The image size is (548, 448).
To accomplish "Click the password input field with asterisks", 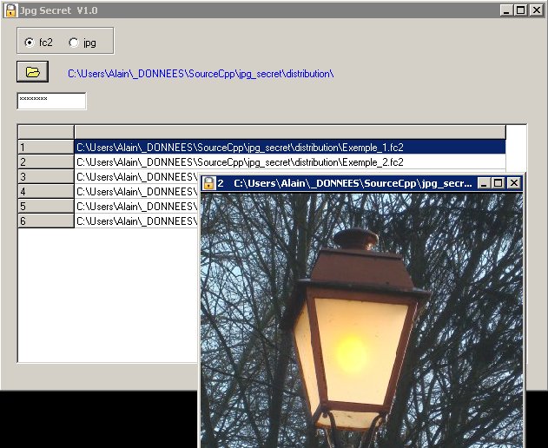I will (x=51, y=101).
